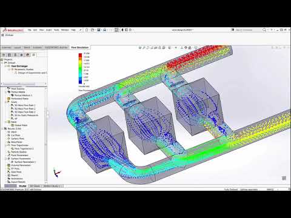
Task: Open the ConfigurationManager tab icon
Action: pyautogui.click(x=15, y=55)
